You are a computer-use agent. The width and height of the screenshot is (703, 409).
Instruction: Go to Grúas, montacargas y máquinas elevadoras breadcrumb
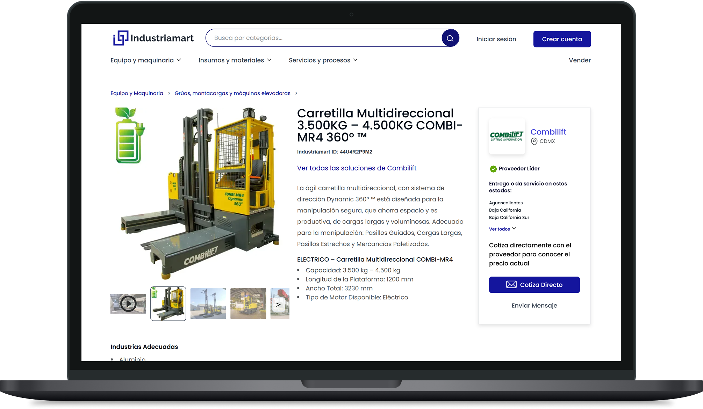(232, 93)
